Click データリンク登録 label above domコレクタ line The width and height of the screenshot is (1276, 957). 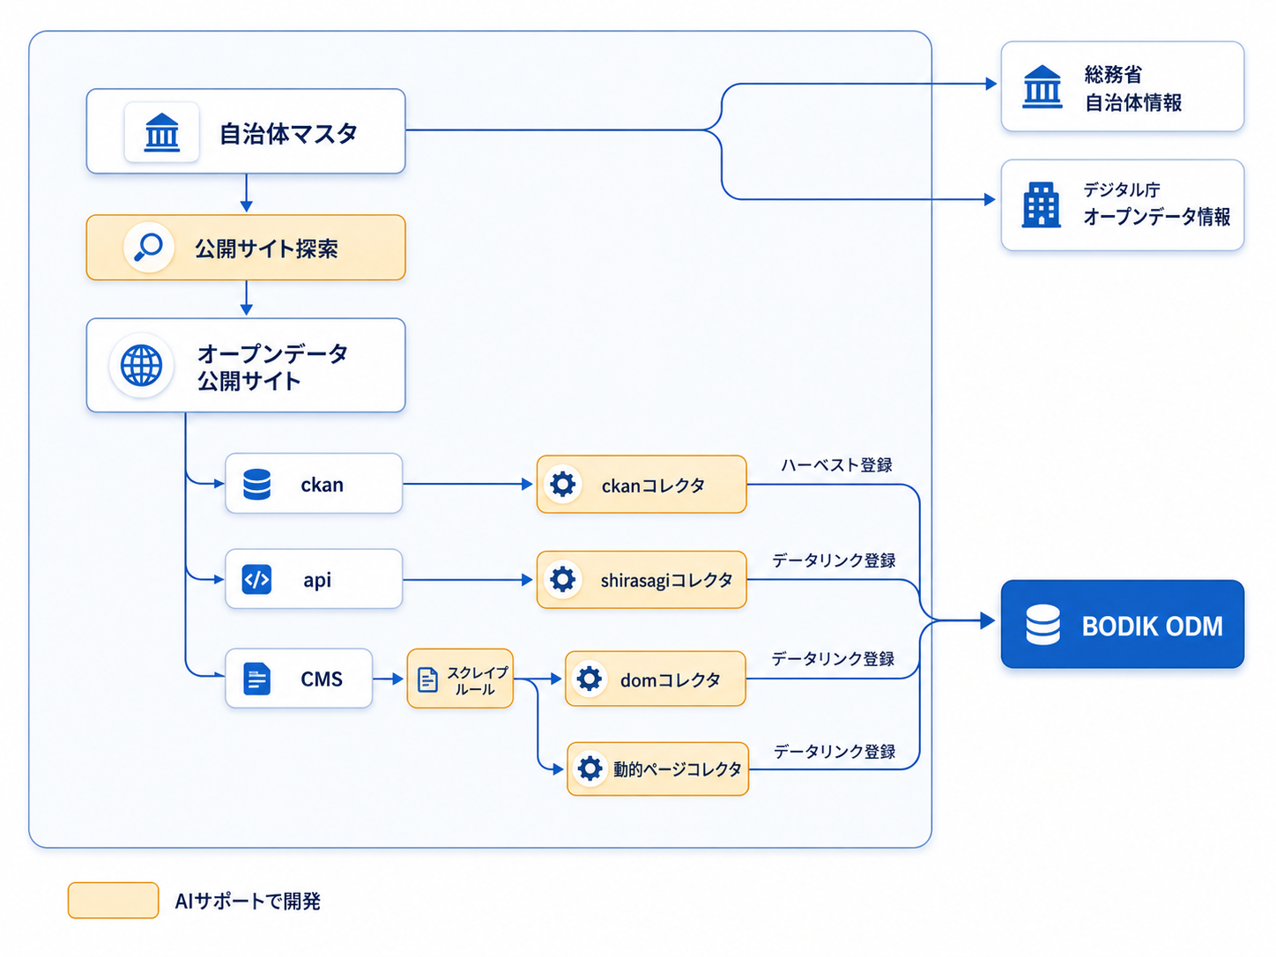(833, 658)
